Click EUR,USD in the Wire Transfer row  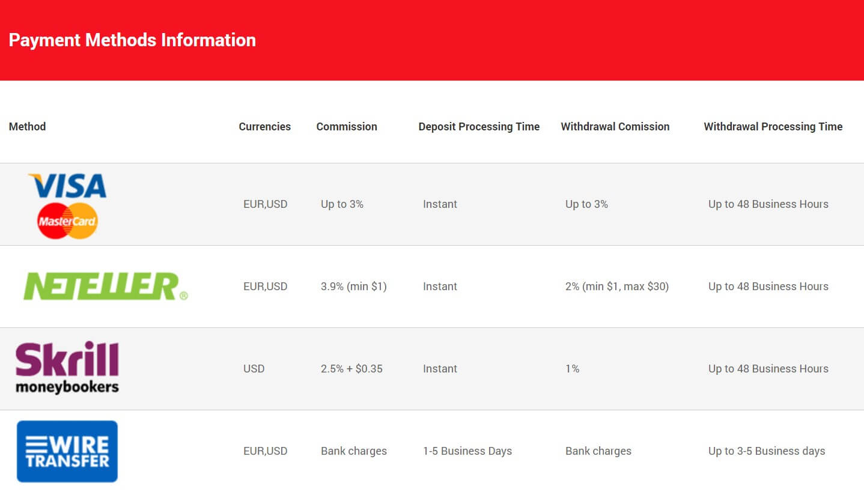tap(265, 451)
